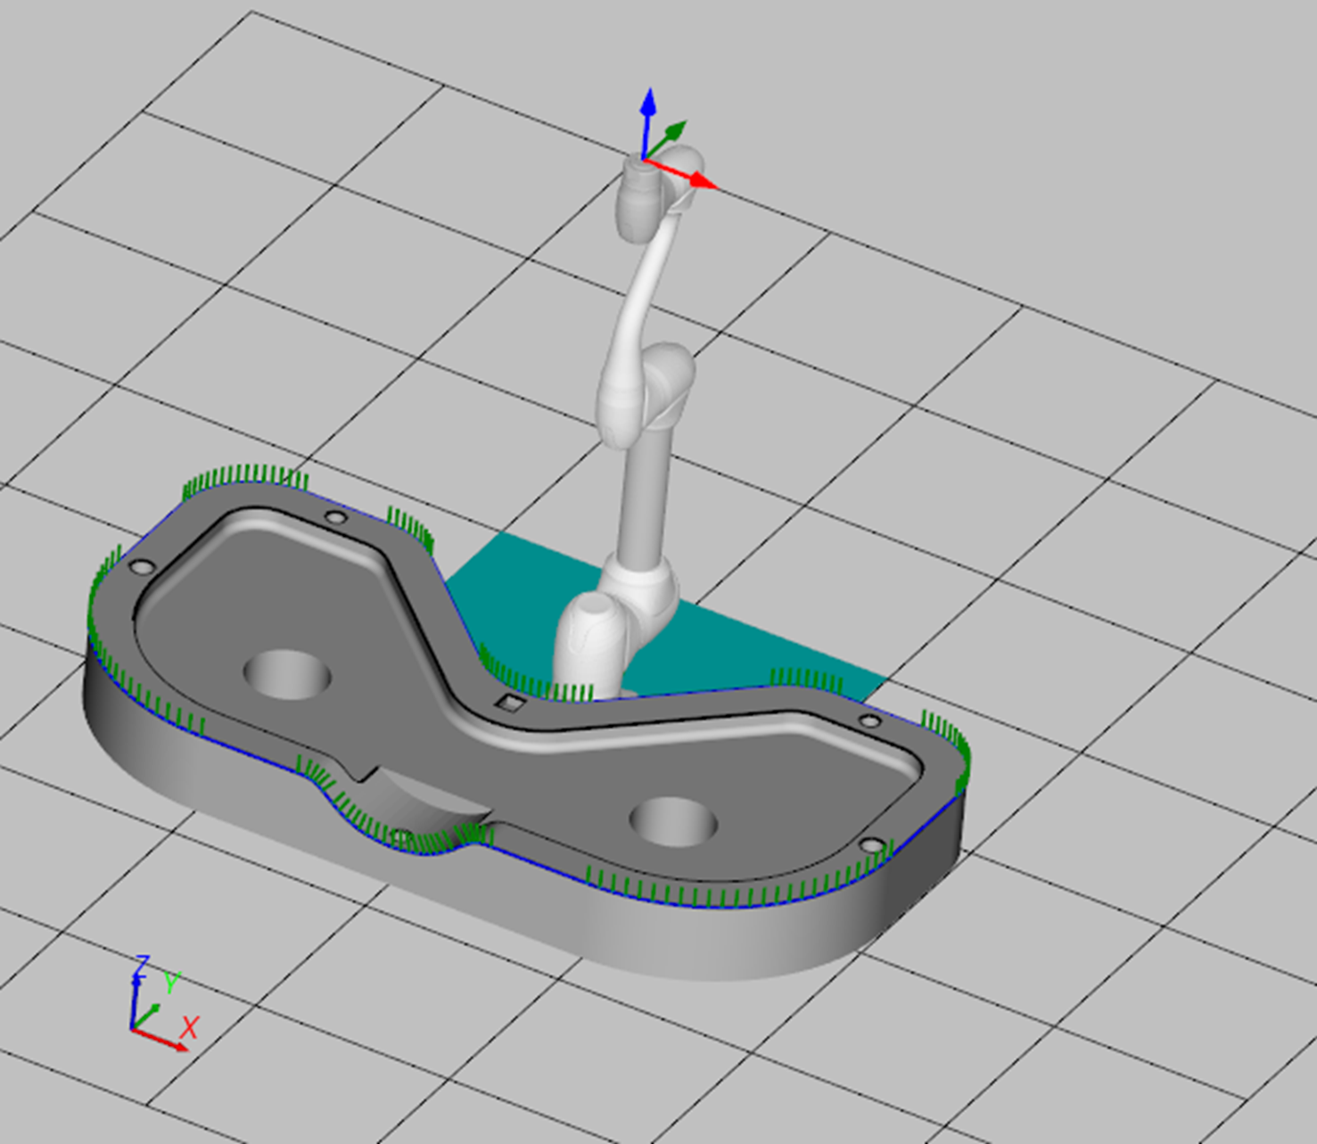Screen dimensions: 1317x1144
Task: Click the blue Z-axis arrow on robot tool frame
Action: (x=648, y=111)
